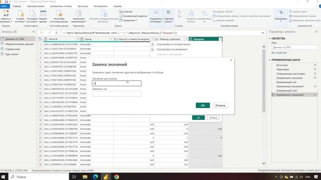Open the Combine (Объединить) ribbon button

pos(281,16)
